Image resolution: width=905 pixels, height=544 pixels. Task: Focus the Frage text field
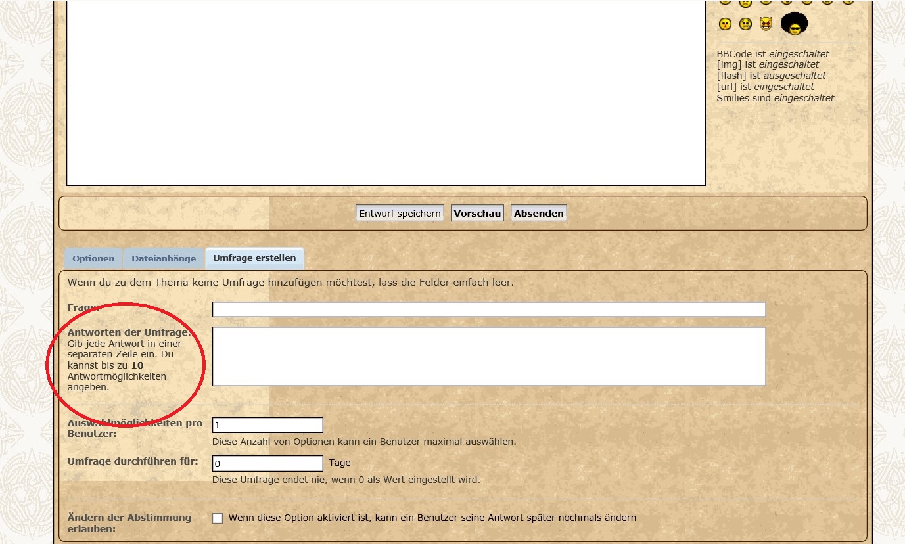click(x=489, y=309)
